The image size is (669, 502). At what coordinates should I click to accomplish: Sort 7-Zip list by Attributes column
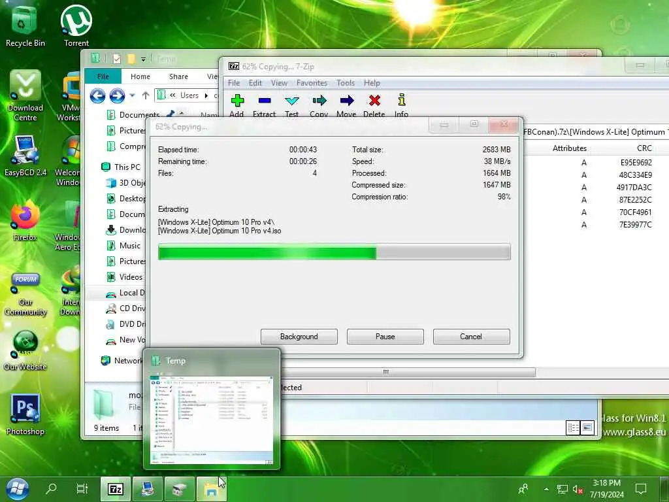point(570,148)
